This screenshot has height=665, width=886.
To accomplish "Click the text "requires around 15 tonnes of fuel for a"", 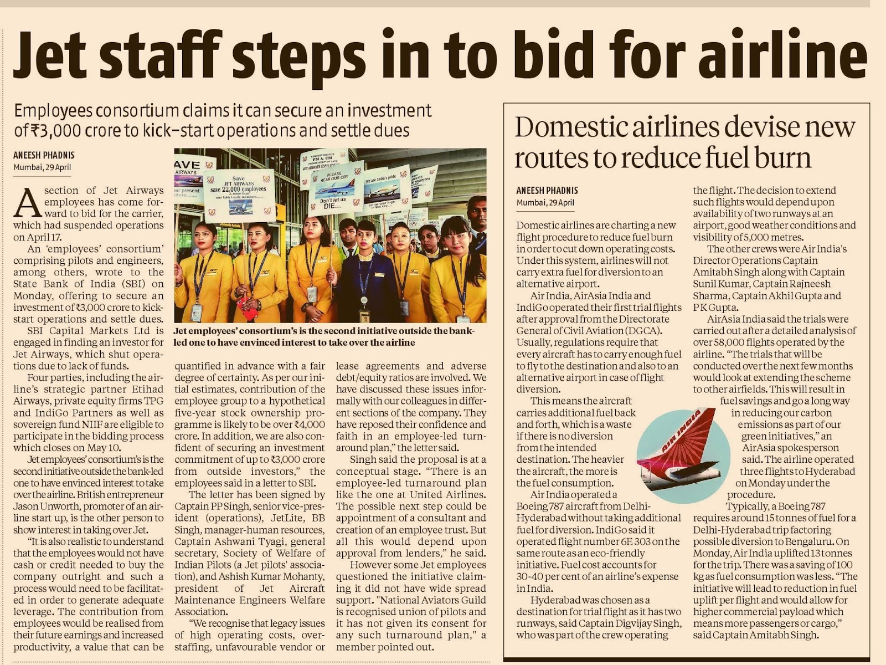I will pyautogui.click(x=774, y=518).
